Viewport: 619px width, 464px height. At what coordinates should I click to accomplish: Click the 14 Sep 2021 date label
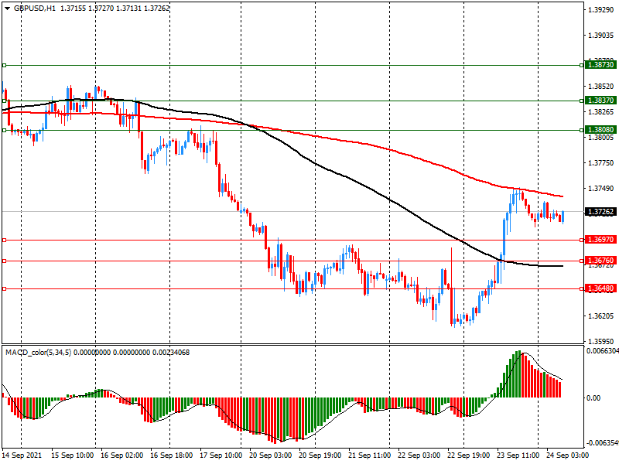pos(22,455)
